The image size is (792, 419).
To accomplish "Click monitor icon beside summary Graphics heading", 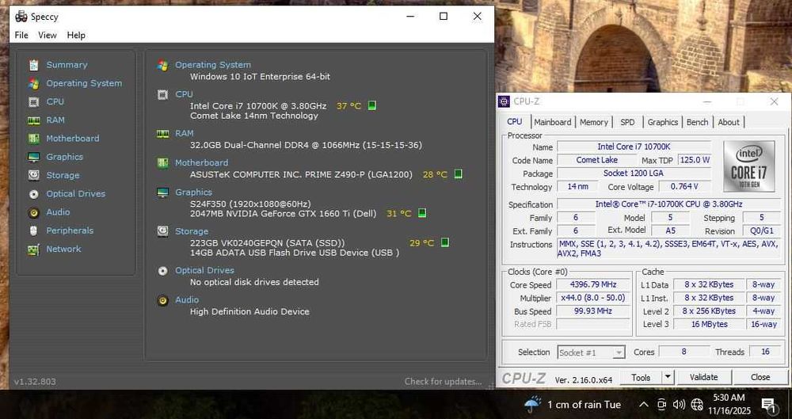I will 162,192.
